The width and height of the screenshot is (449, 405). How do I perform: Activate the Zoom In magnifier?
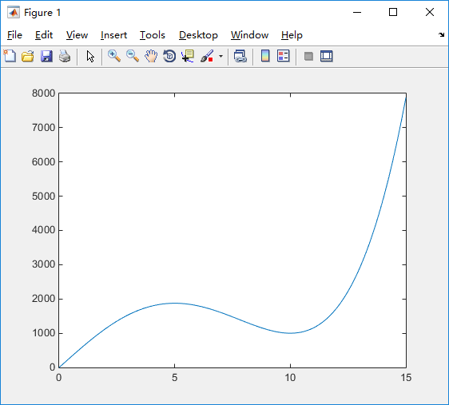click(114, 56)
